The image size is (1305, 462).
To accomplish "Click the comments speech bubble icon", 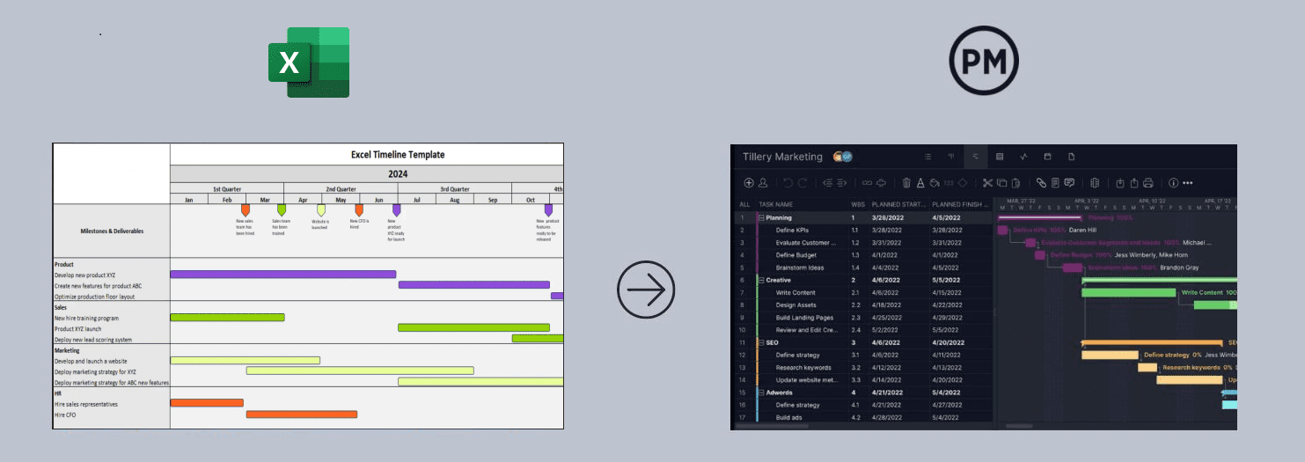I will [1069, 183].
